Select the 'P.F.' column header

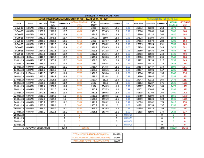pyautogui.click(x=128, y=24)
